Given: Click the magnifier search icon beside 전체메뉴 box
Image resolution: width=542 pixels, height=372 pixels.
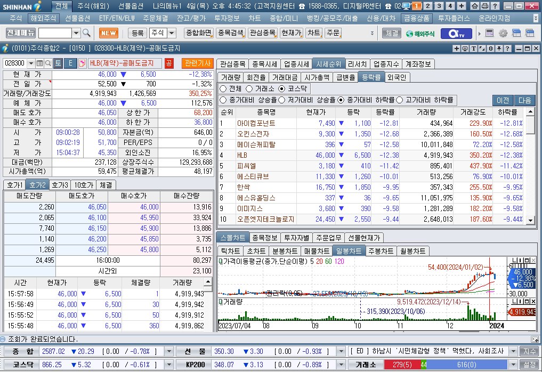Looking at the screenshot, I should [x=87, y=33].
